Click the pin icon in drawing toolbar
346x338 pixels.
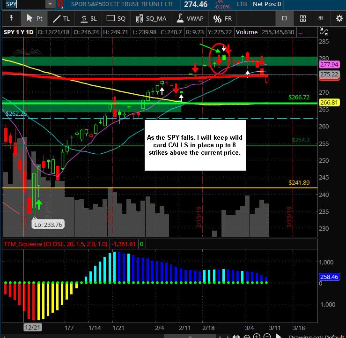click(x=11, y=18)
